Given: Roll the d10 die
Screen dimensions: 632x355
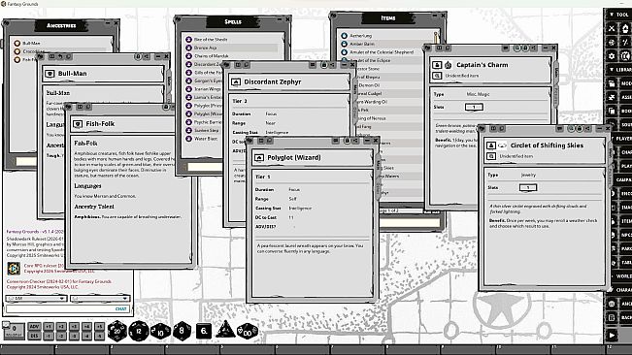Looking at the screenshot, I should [160, 332].
